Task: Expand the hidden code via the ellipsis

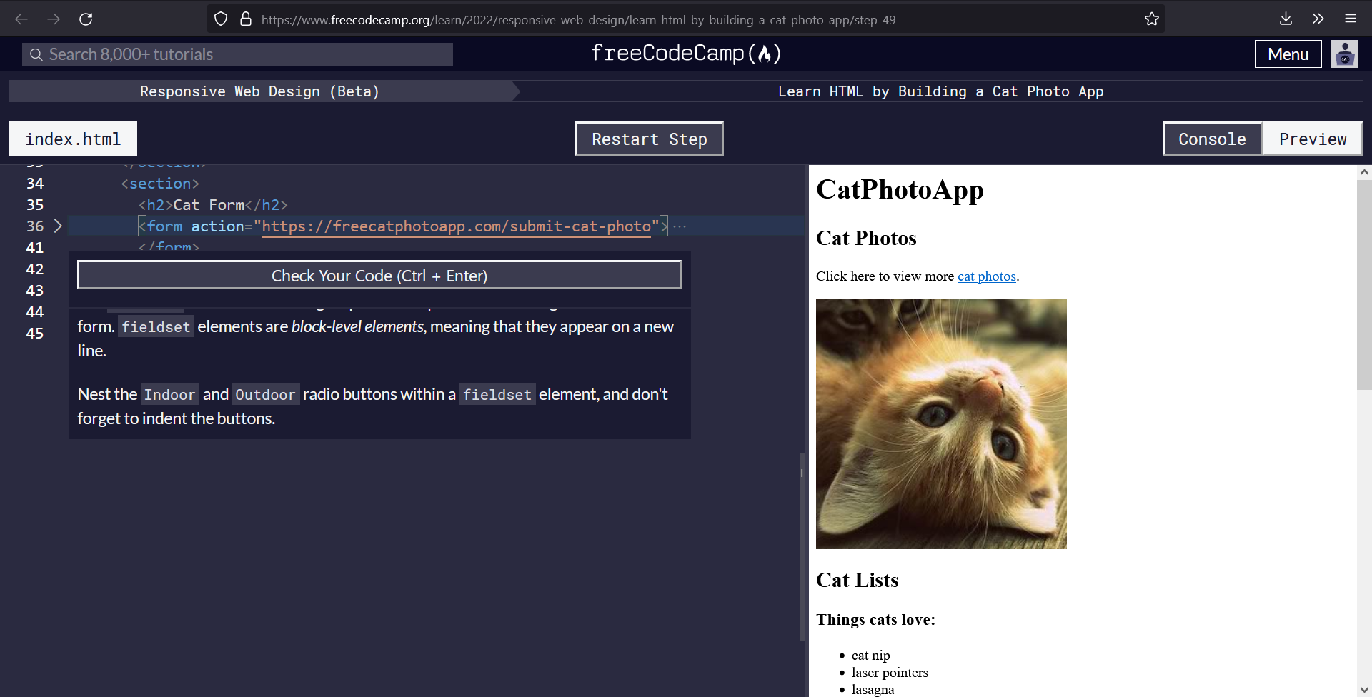Action: point(679,226)
